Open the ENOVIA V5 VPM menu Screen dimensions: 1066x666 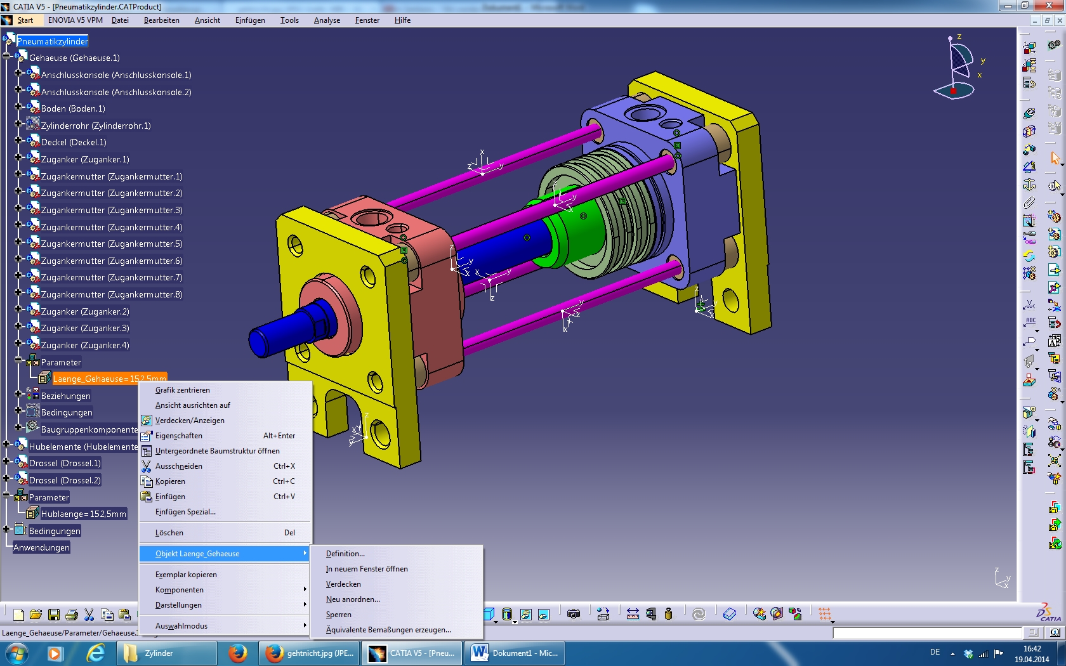[76, 20]
